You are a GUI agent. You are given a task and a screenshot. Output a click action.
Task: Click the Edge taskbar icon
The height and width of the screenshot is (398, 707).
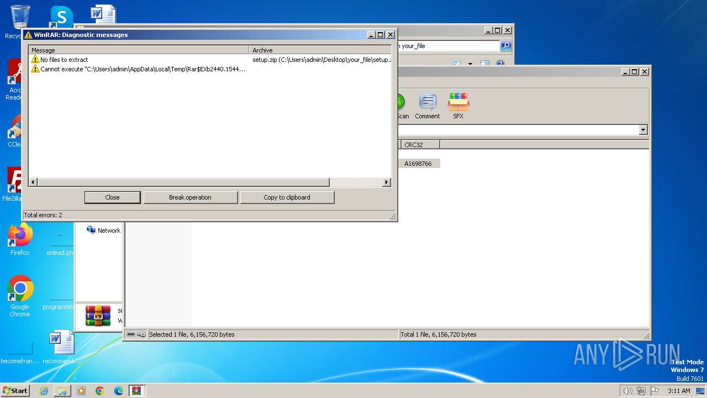tap(119, 391)
